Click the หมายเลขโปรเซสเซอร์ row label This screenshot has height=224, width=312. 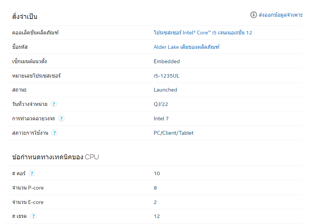[x=36, y=76]
